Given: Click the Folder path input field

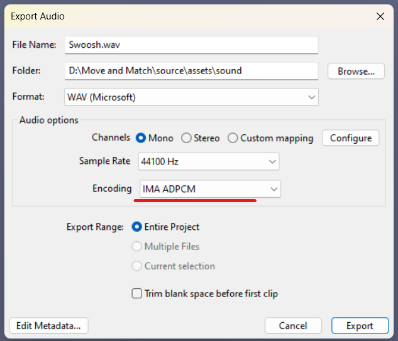Looking at the screenshot, I should coord(191,71).
